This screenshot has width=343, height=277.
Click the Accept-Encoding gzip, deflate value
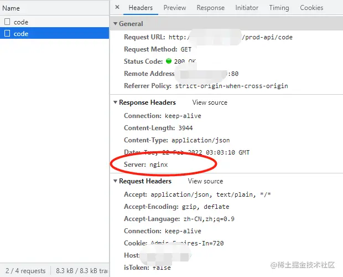(206, 207)
